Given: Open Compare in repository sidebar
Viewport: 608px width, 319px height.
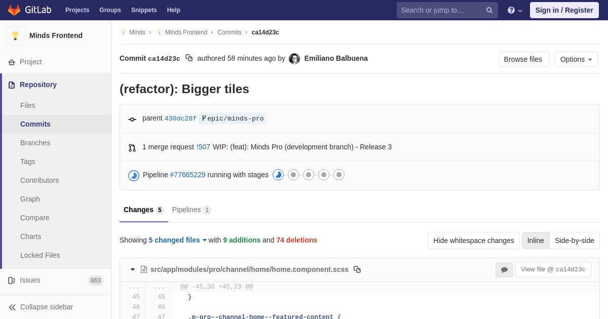Looking at the screenshot, I should click(x=57, y=218).
